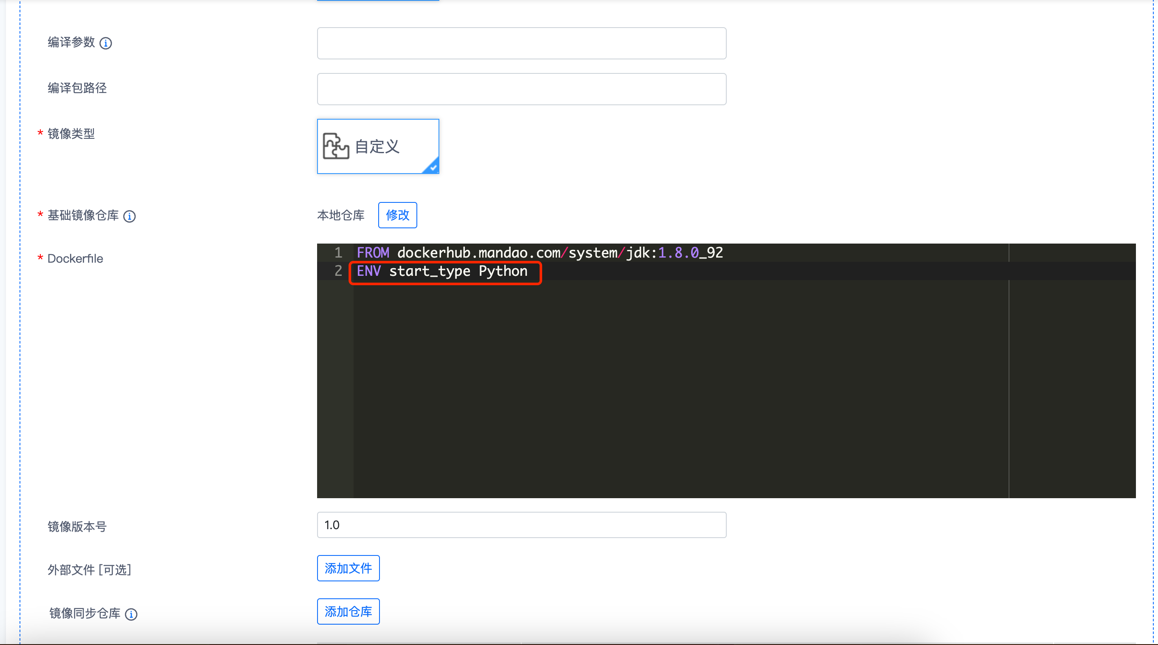Screen dimensions: 1158x645
Task: Focus the 编译参数 input field
Action: [x=521, y=44]
